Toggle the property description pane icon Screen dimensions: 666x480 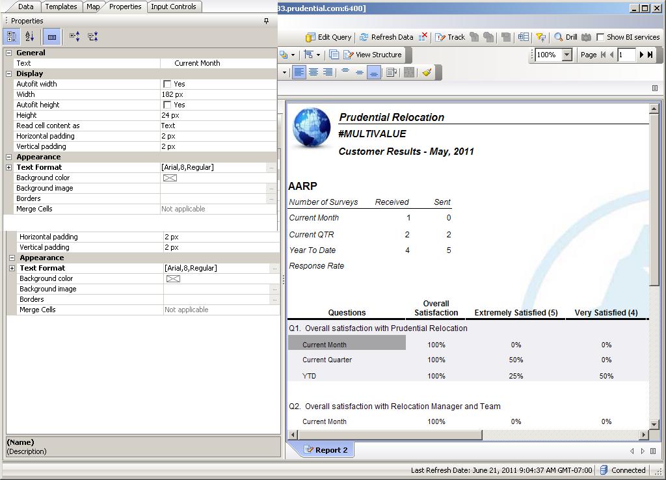click(x=52, y=37)
